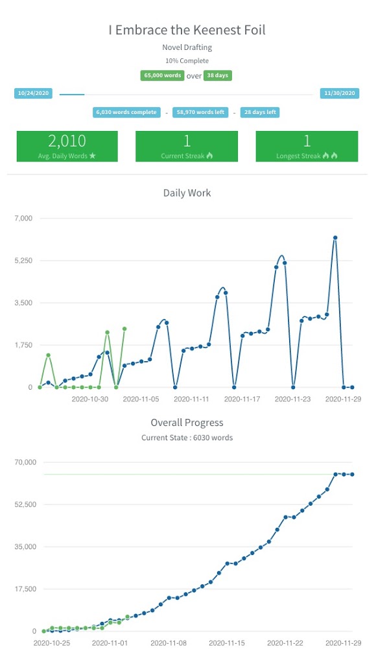Open the Longest Streak tile
Viewport: 376px width, 664px height.
pos(307,146)
